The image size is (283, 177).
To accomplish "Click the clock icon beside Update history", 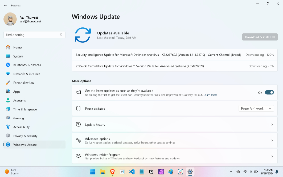I will pyautogui.click(x=78, y=124).
